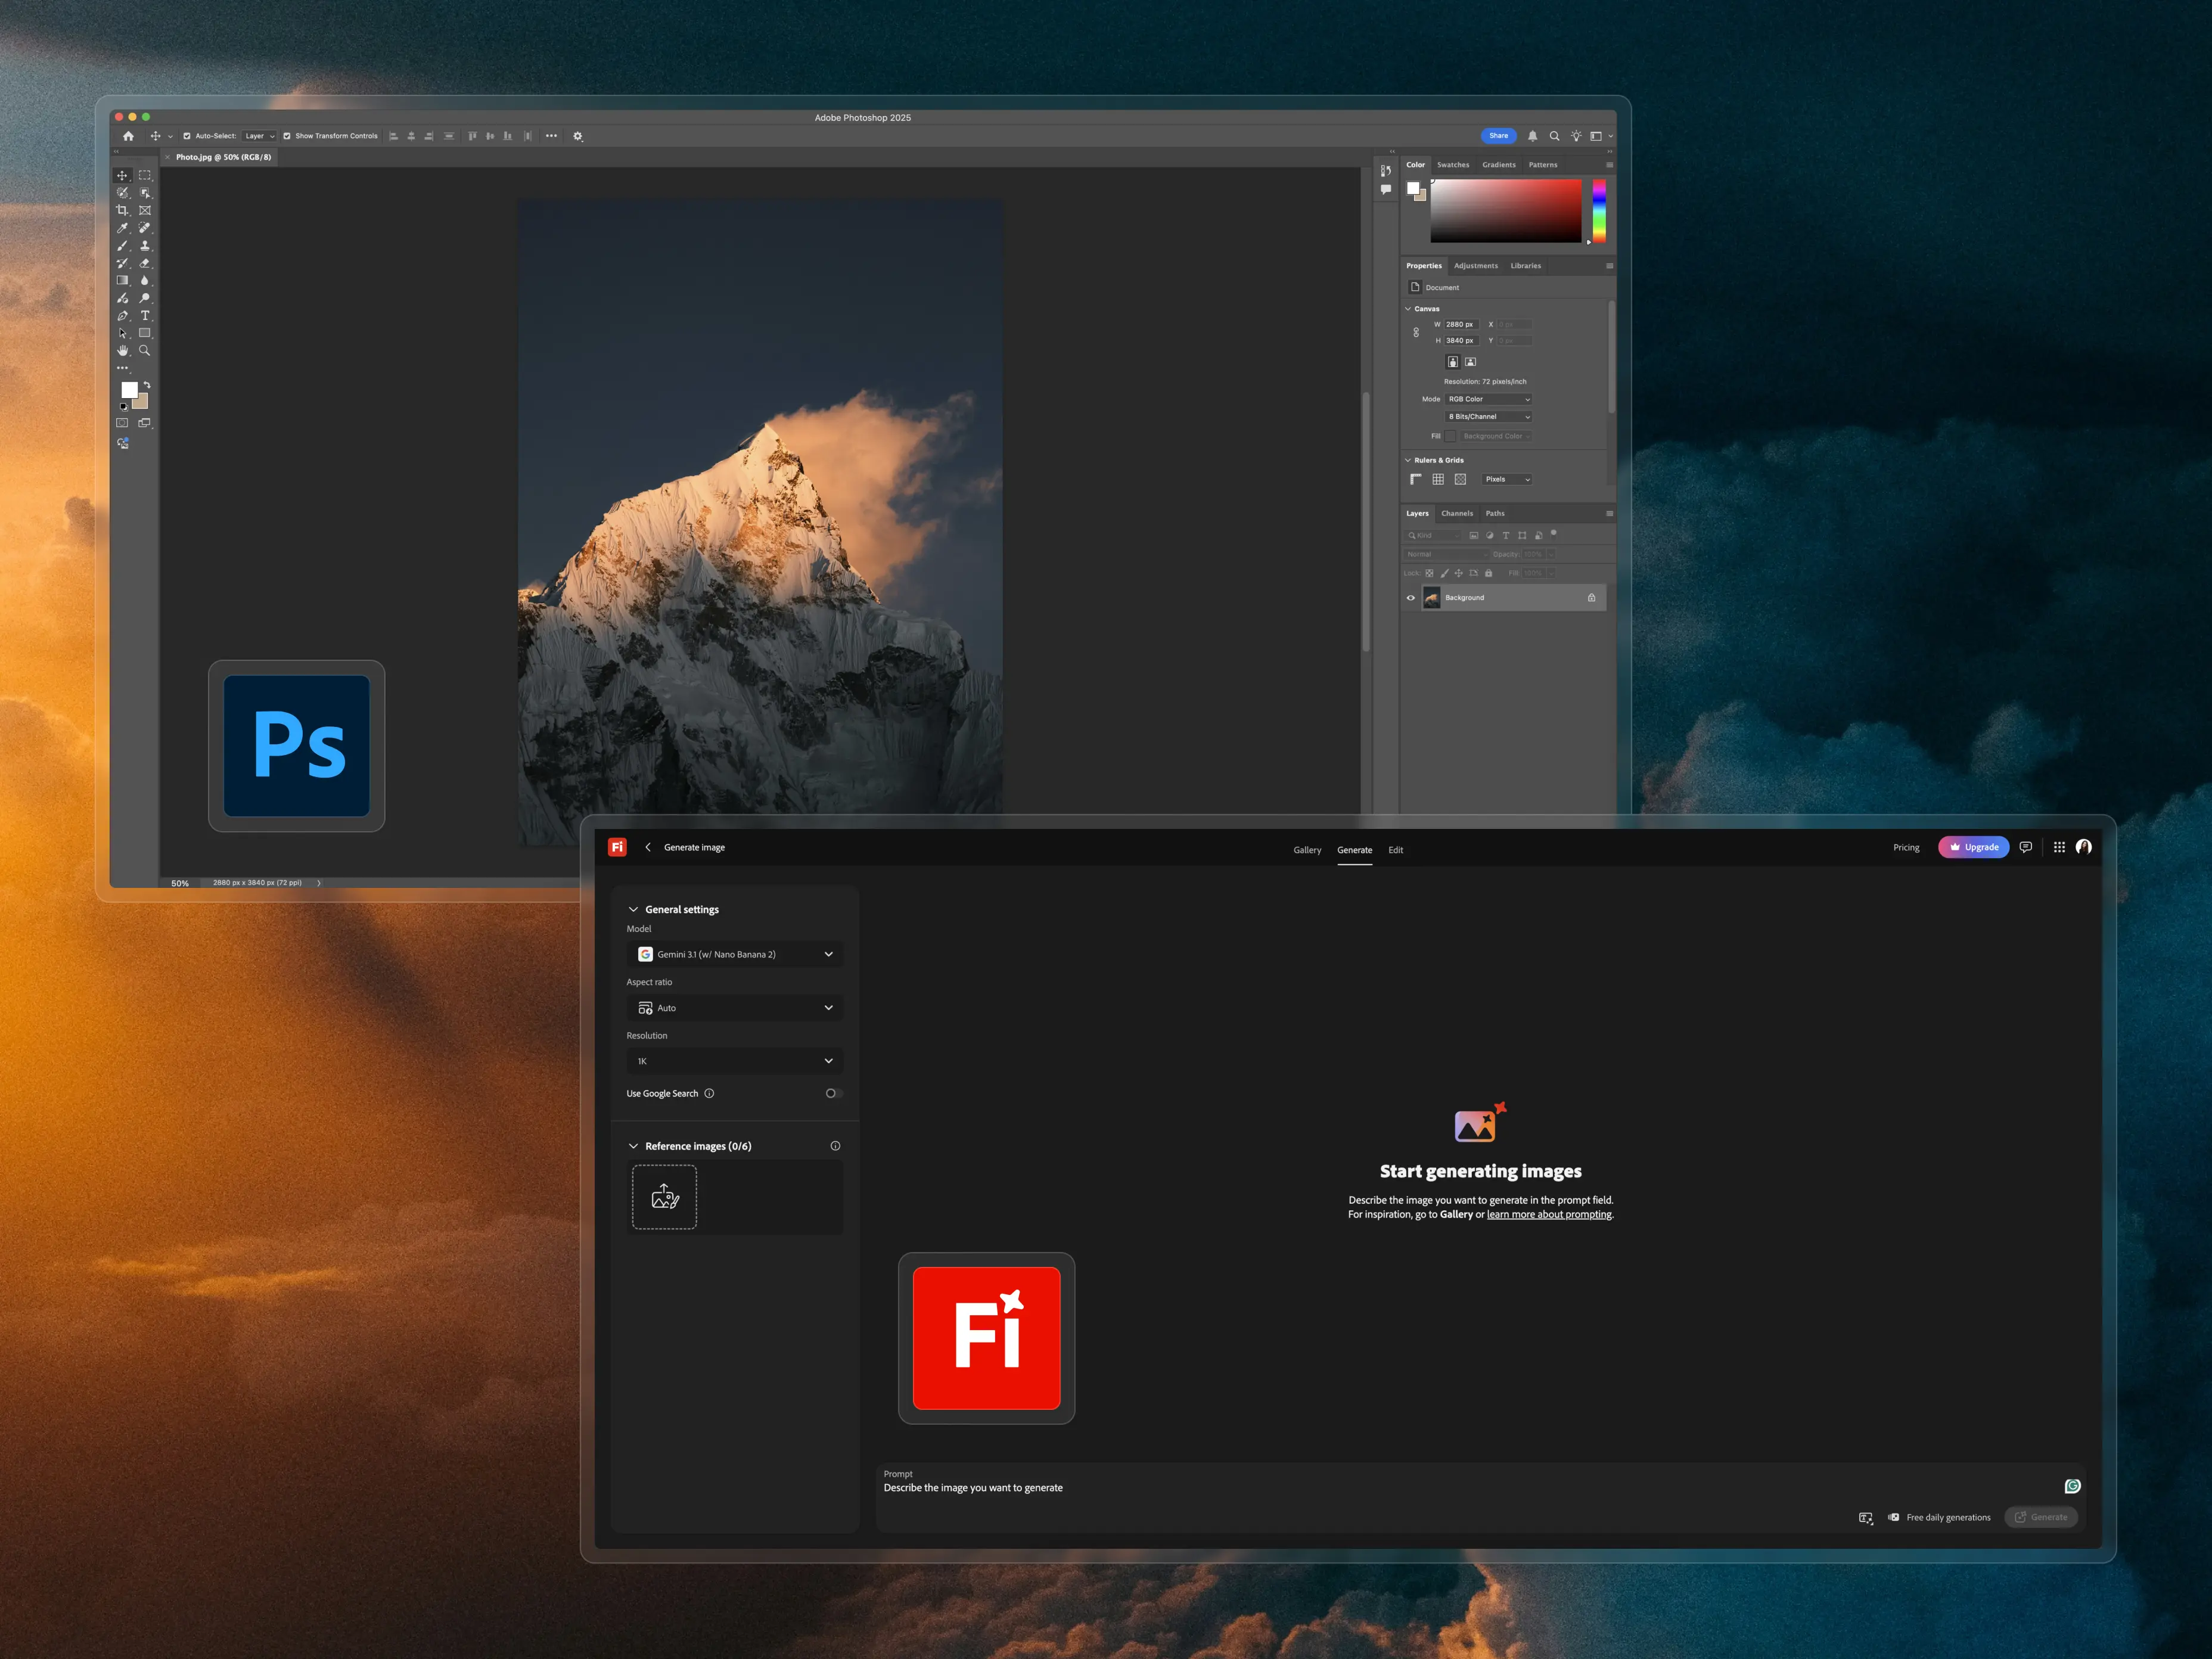Screen dimensions: 2212x1659
Task: Select the Horizontal Type tool
Action: (x=145, y=316)
